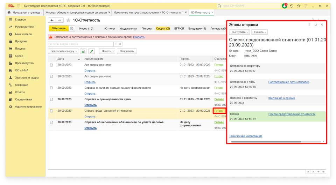Click Готово status of Список представленной отчетности row
Viewport: 336px width, 185px height.
(219, 111)
